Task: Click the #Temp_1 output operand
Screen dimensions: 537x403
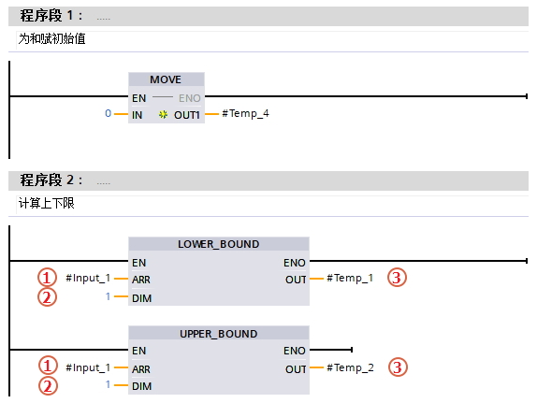Action: coord(350,278)
